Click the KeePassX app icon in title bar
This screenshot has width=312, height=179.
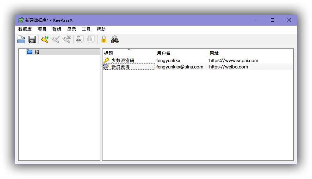coord(20,20)
